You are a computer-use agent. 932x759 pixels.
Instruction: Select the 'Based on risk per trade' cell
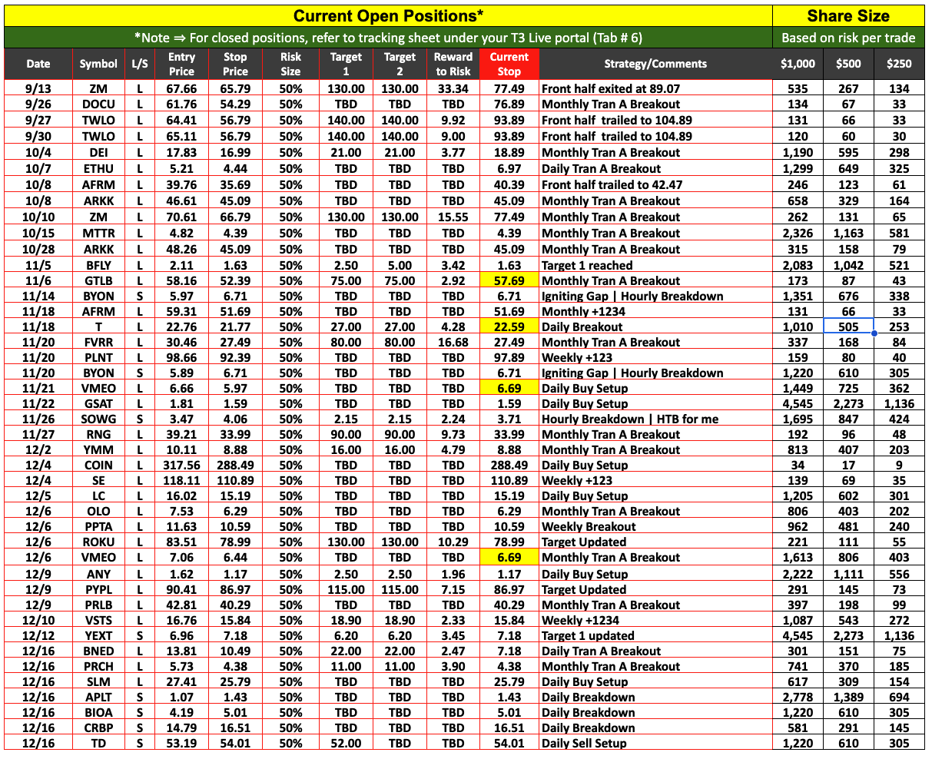pyautogui.click(x=848, y=38)
